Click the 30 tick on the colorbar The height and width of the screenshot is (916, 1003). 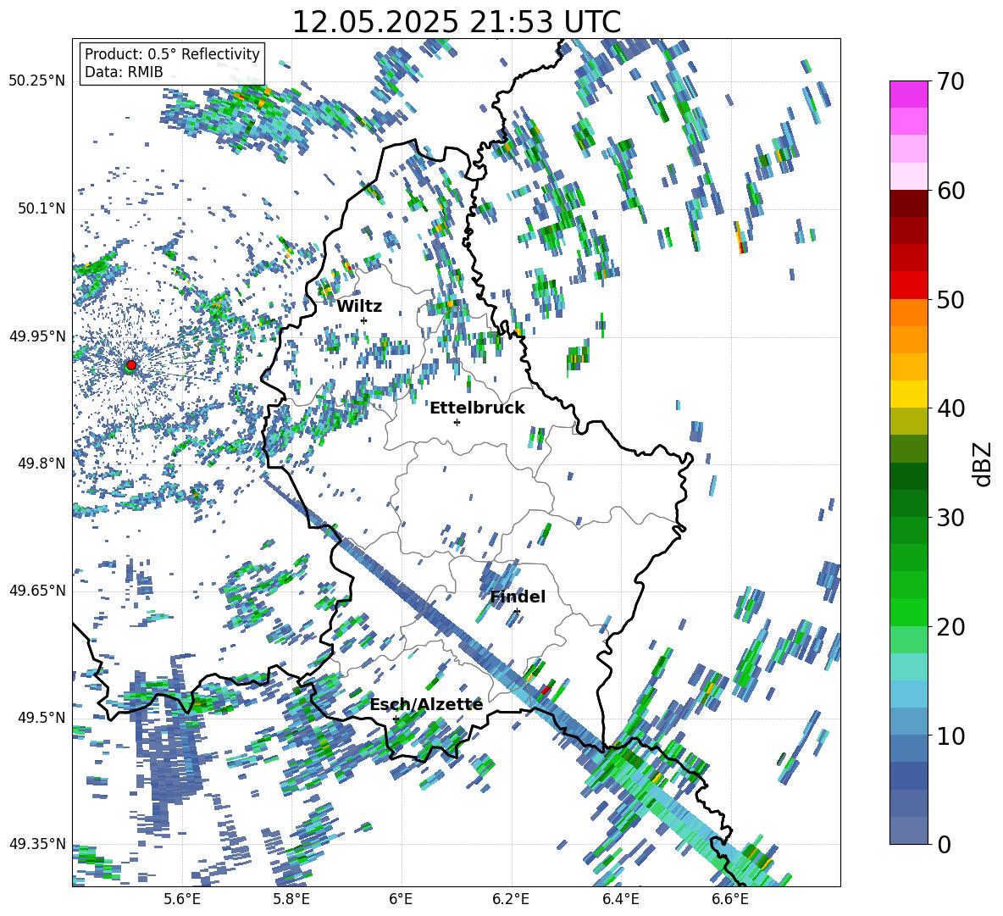coord(950,518)
